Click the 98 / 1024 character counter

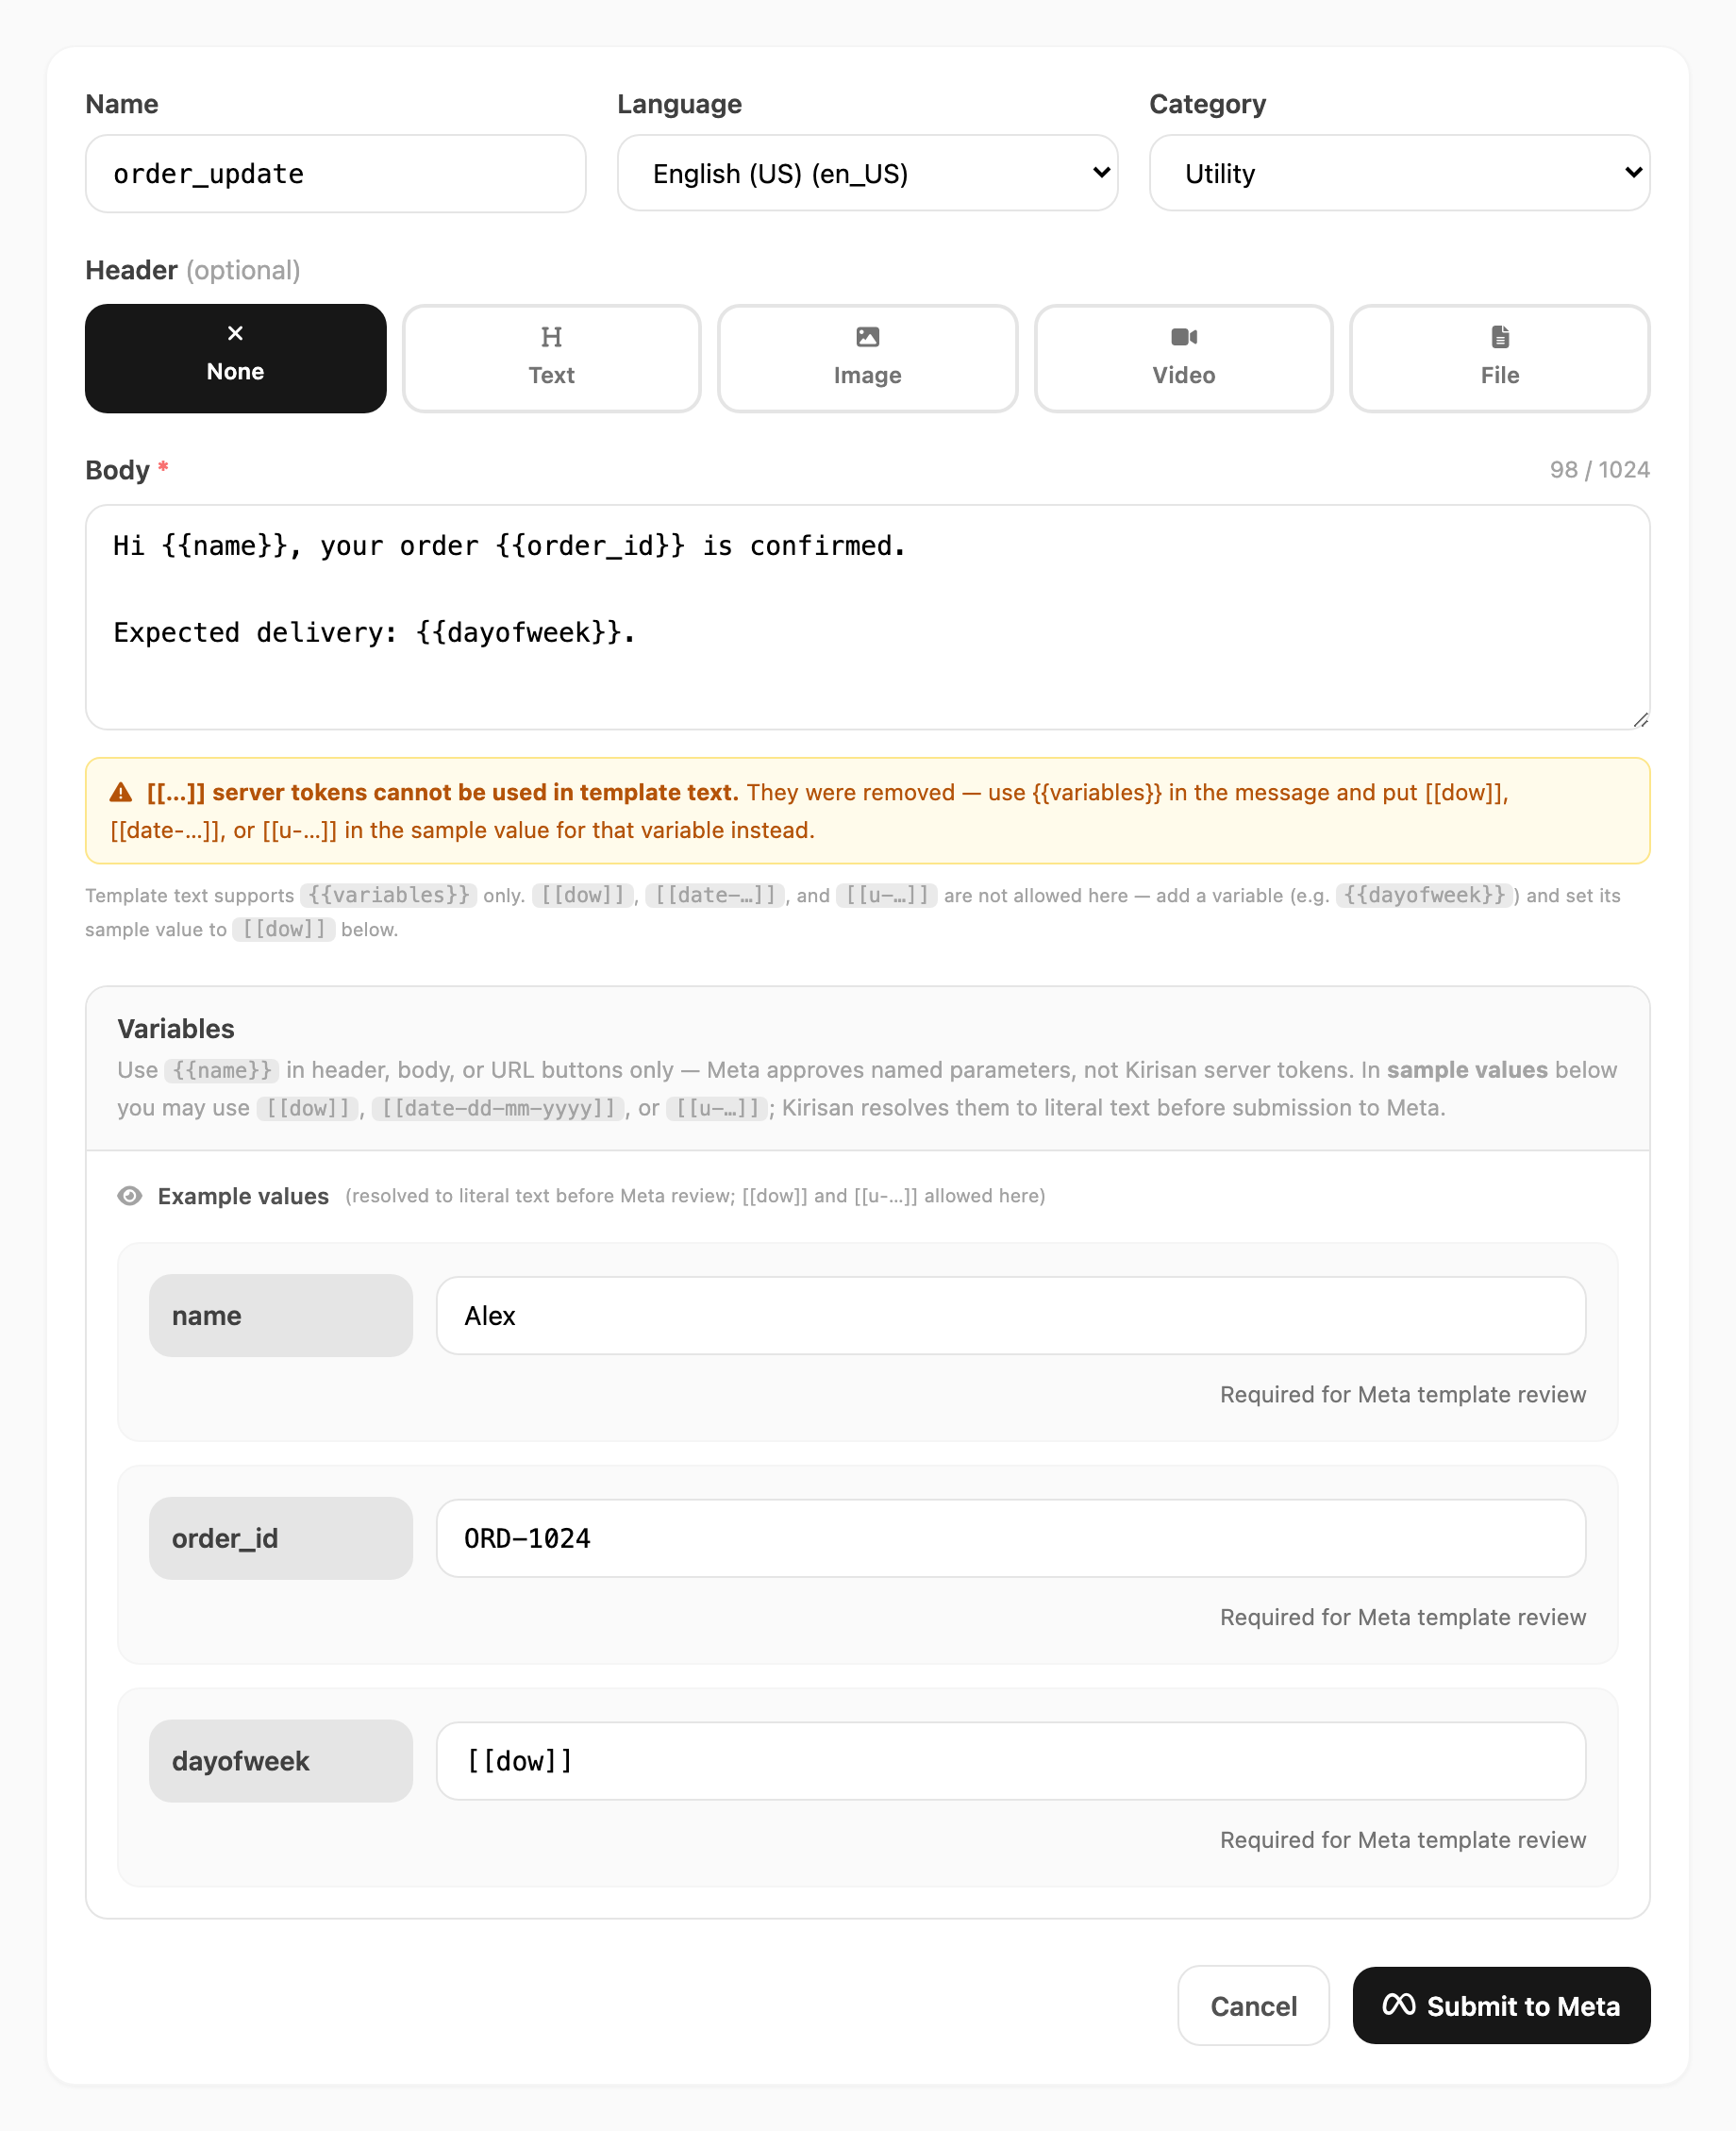(x=1599, y=469)
